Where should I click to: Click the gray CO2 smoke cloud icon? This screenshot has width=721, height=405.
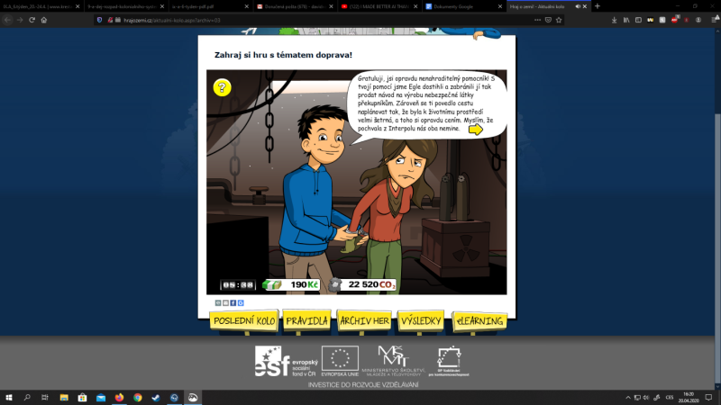coord(334,284)
